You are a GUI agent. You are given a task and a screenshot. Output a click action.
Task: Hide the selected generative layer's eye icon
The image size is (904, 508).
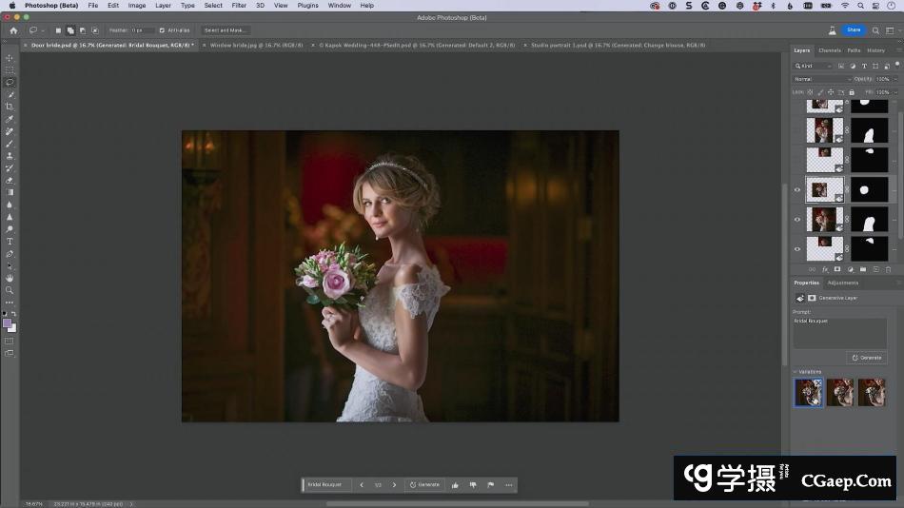click(797, 189)
